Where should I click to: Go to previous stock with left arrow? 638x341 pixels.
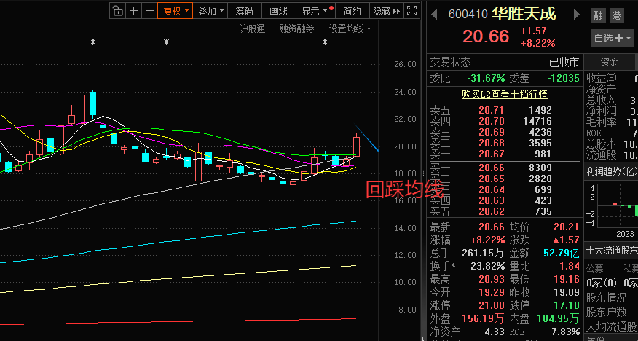(434, 15)
